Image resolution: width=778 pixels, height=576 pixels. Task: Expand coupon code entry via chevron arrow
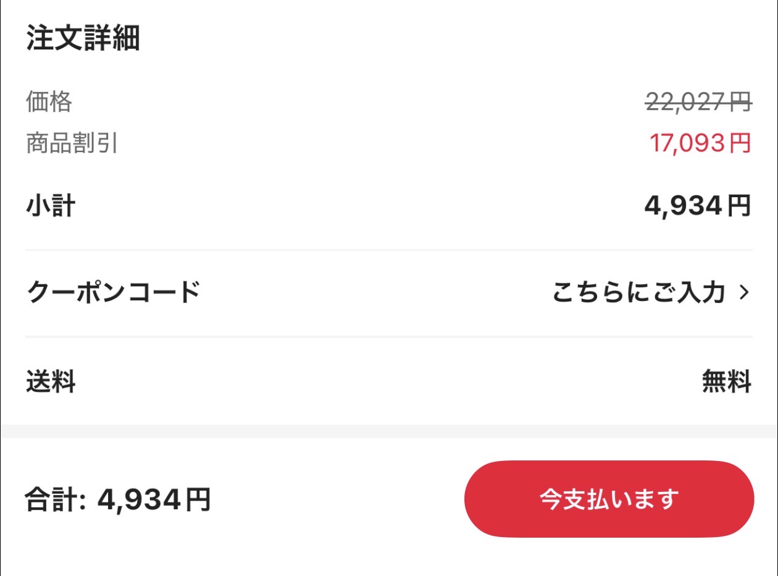click(x=744, y=292)
